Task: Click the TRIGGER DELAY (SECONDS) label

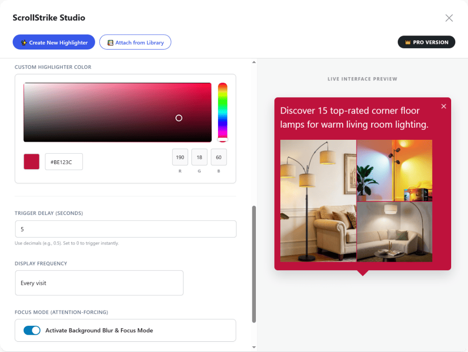Action: pyautogui.click(x=49, y=213)
